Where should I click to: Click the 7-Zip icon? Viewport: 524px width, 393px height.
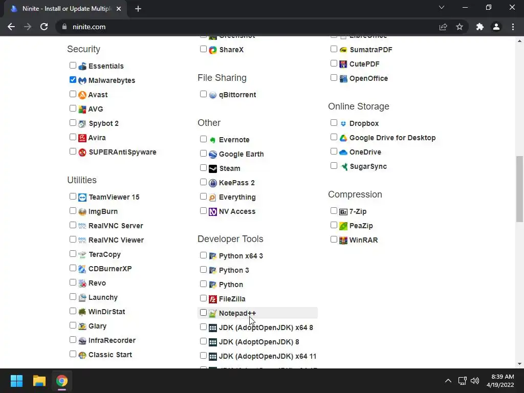[343, 211]
